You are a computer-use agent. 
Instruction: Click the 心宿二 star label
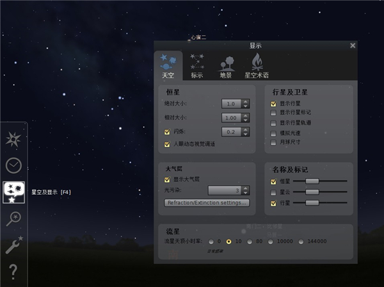[x=198, y=38]
